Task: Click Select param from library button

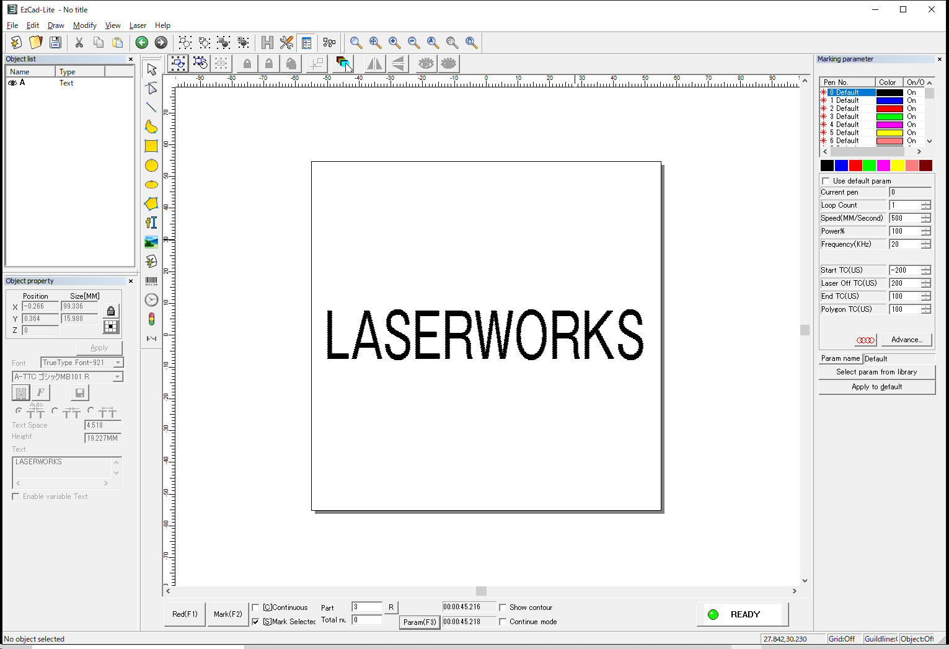Action: pos(876,372)
